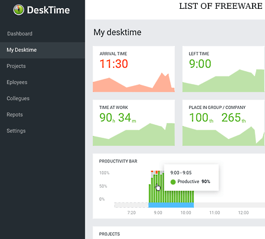Viewport: 265px width, 239px height.
Task: Click the 11:00 time axis label
Action: tap(214, 213)
